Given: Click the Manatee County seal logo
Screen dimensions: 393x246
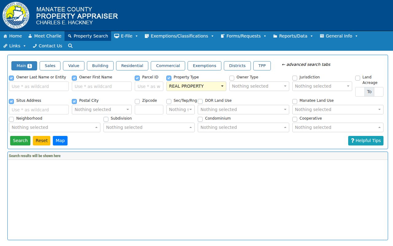Looking at the screenshot, I should 16,15.
